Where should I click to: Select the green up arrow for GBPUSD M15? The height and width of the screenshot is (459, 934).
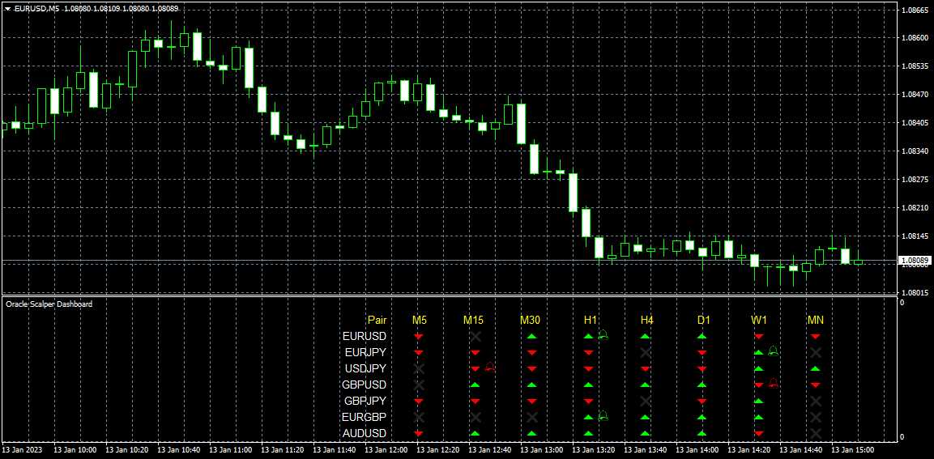(x=476, y=385)
